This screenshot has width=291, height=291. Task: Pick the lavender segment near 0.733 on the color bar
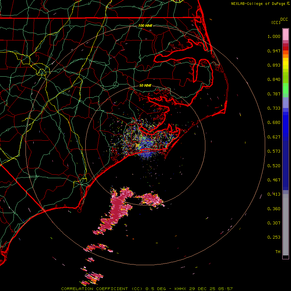286,103
